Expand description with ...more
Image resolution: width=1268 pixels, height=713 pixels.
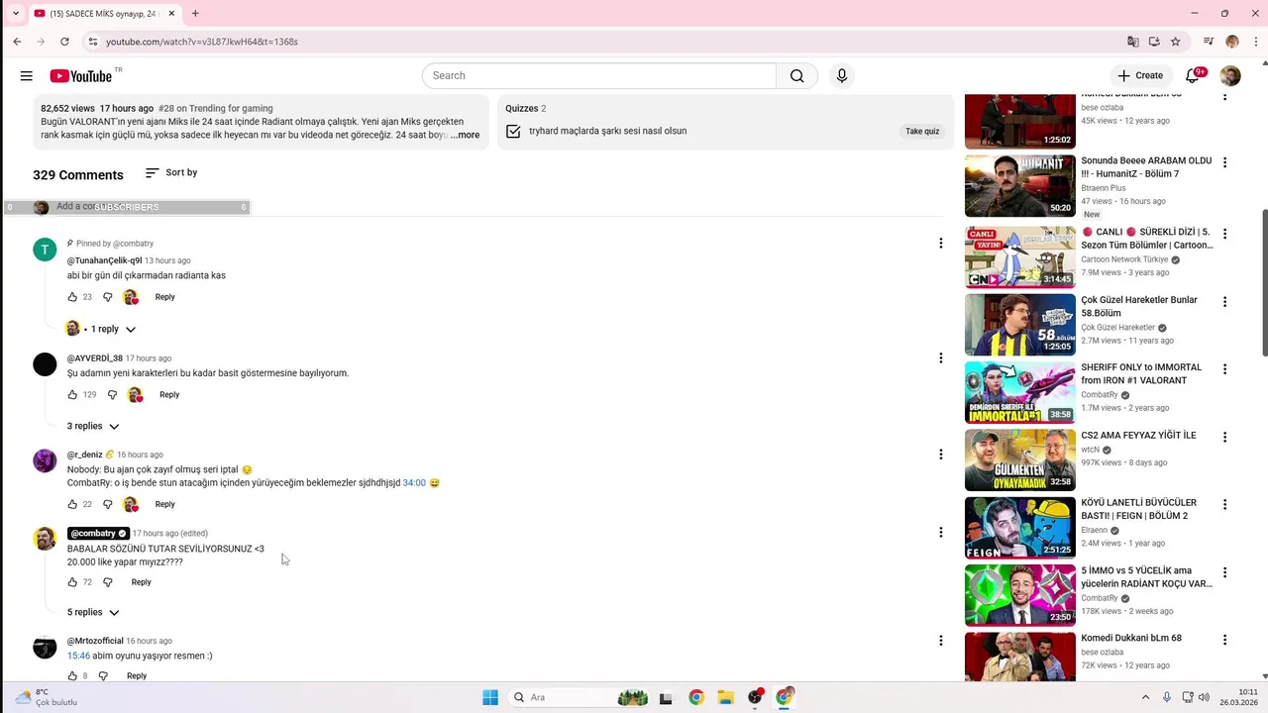(x=465, y=135)
